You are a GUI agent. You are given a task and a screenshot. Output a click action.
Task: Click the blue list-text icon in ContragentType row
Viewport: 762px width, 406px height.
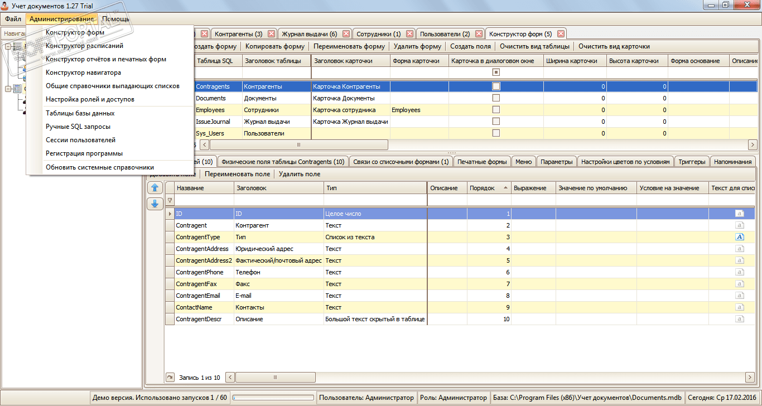(x=740, y=237)
